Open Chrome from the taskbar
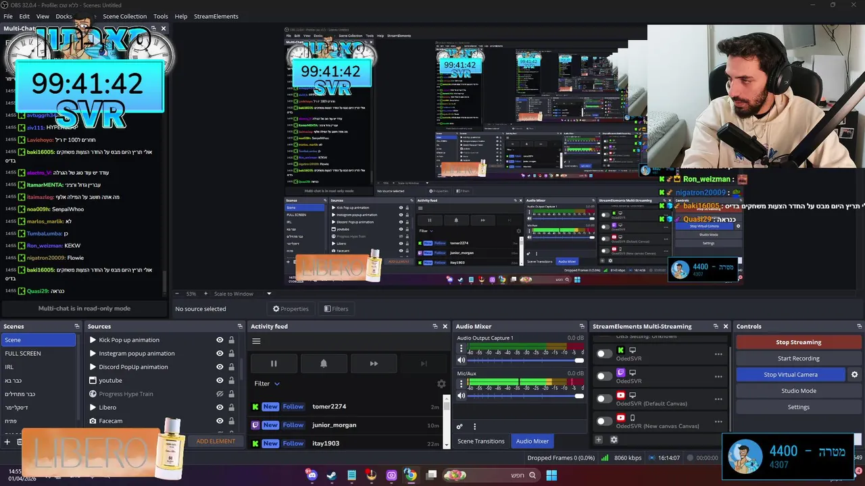 click(x=411, y=475)
